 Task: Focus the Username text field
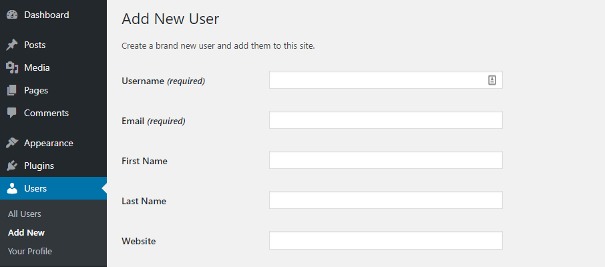pyautogui.click(x=386, y=80)
